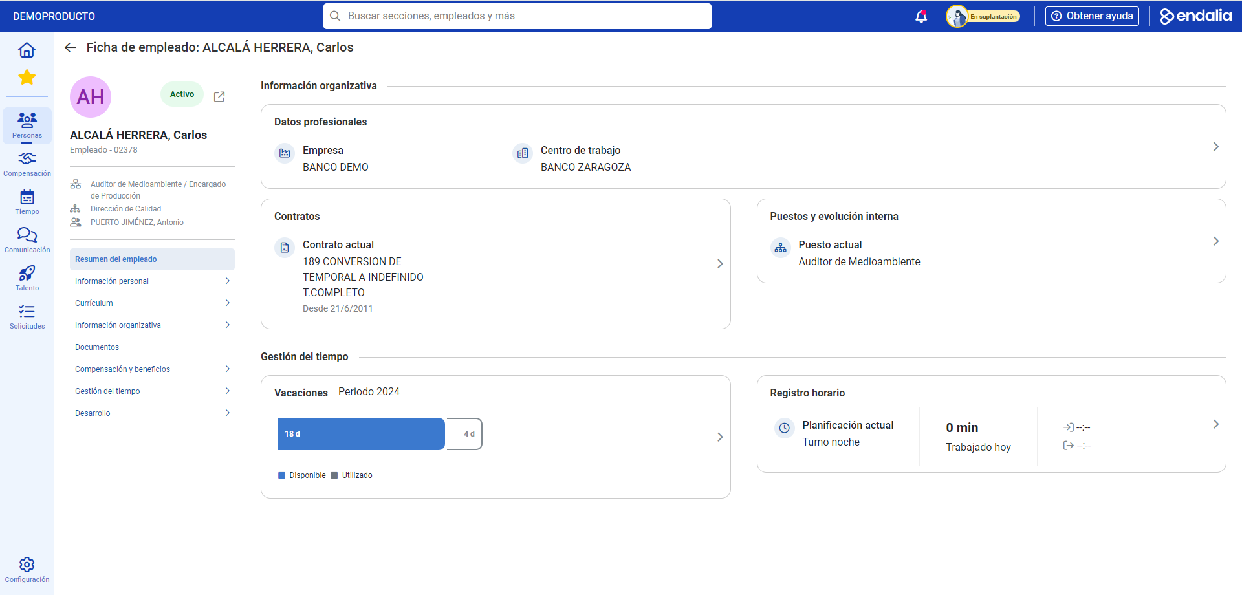Click the back arrow beside Ficha de empleado

pos(71,47)
